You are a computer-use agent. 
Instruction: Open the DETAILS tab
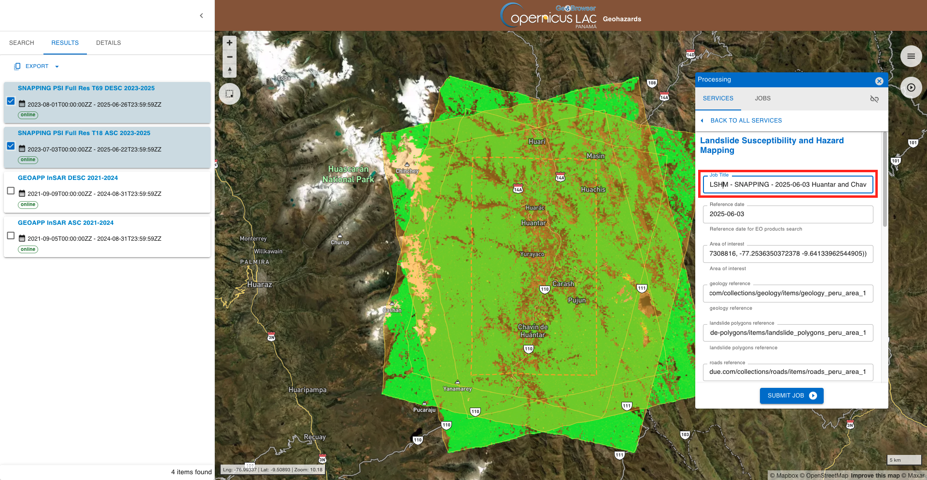point(108,43)
